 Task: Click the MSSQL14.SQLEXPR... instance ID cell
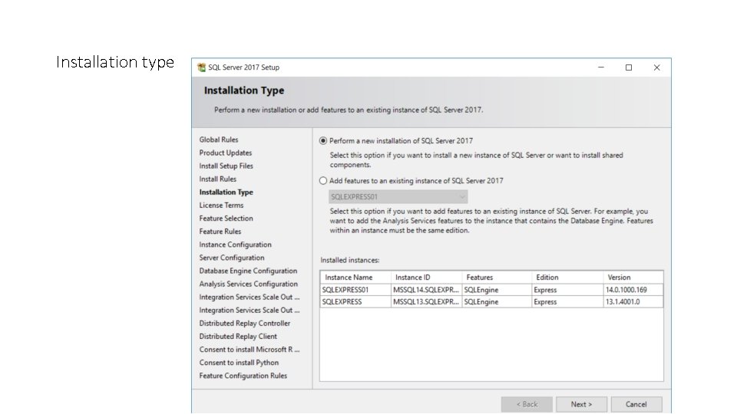click(x=426, y=290)
